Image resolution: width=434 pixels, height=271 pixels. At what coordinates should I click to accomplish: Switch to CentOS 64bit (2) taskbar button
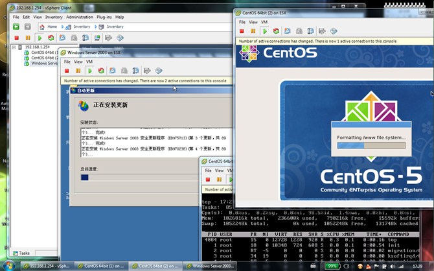[155, 266]
